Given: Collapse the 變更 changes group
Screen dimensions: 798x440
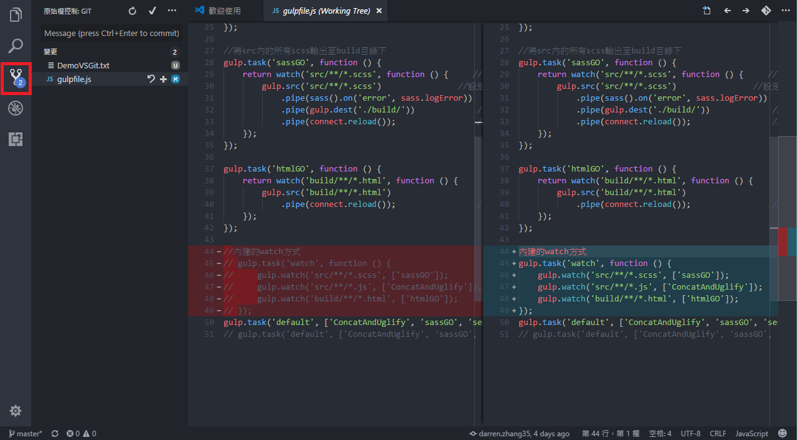Looking at the screenshot, I should coord(50,52).
